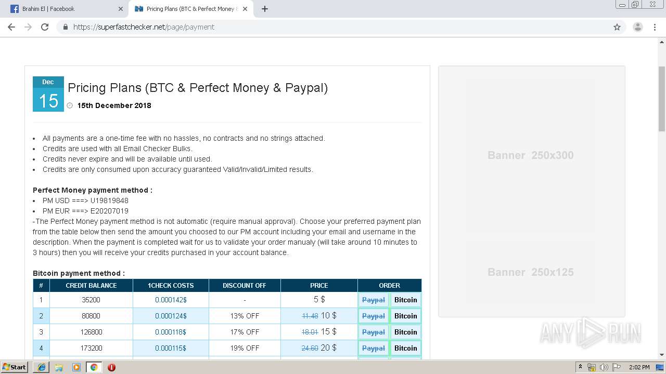Click the taskbar clock showing 2:02 PM
The height and width of the screenshot is (374, 666).
(639, 367)
